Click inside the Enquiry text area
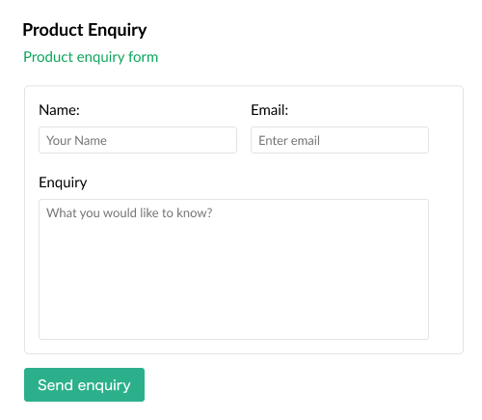Viewport: 482px width, 420px height. [x=233, y=269]
